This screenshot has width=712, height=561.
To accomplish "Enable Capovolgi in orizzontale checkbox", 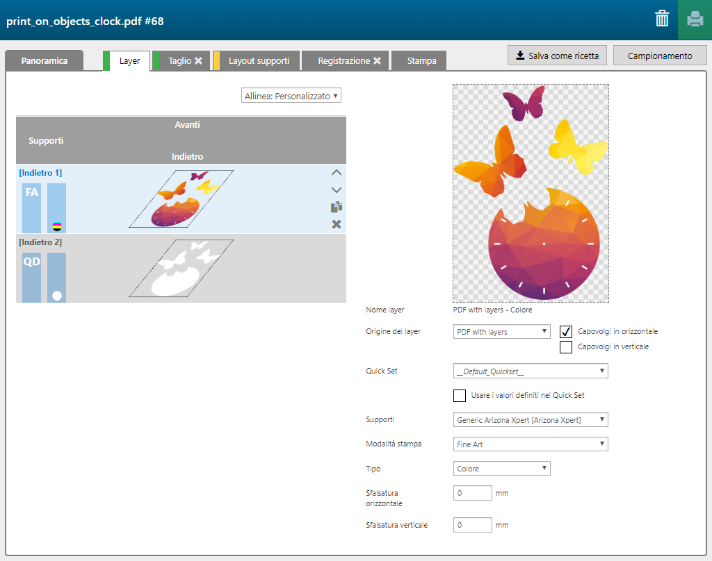I will click(x=566, y=332).
